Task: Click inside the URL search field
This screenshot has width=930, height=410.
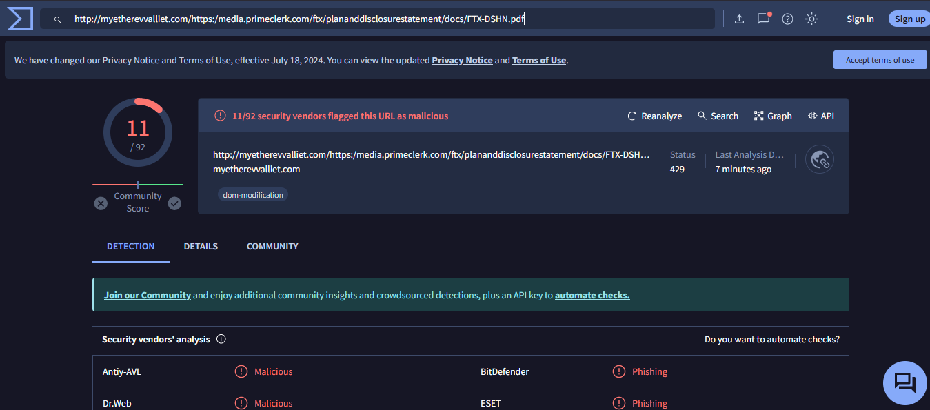Action: tap(377, 19)
